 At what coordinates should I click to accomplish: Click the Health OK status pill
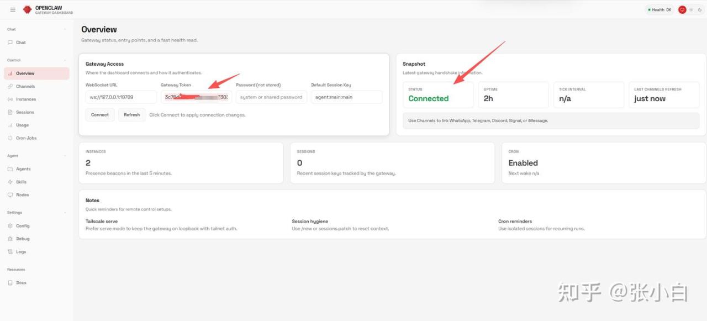659,9
